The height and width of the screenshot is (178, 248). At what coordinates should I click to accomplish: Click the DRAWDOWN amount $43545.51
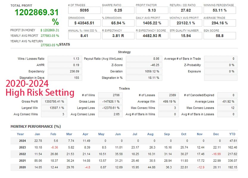point(85,23)
